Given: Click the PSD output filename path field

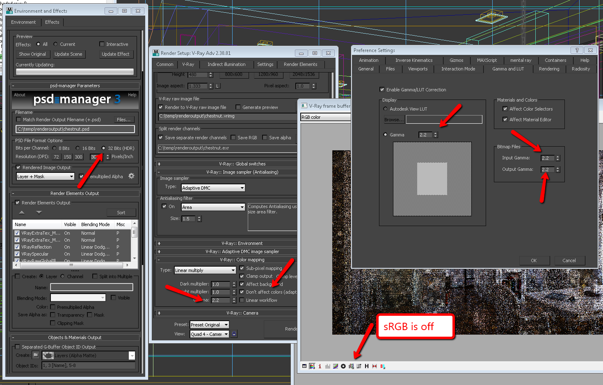Looking at the screenshot, I should point(75,129).
